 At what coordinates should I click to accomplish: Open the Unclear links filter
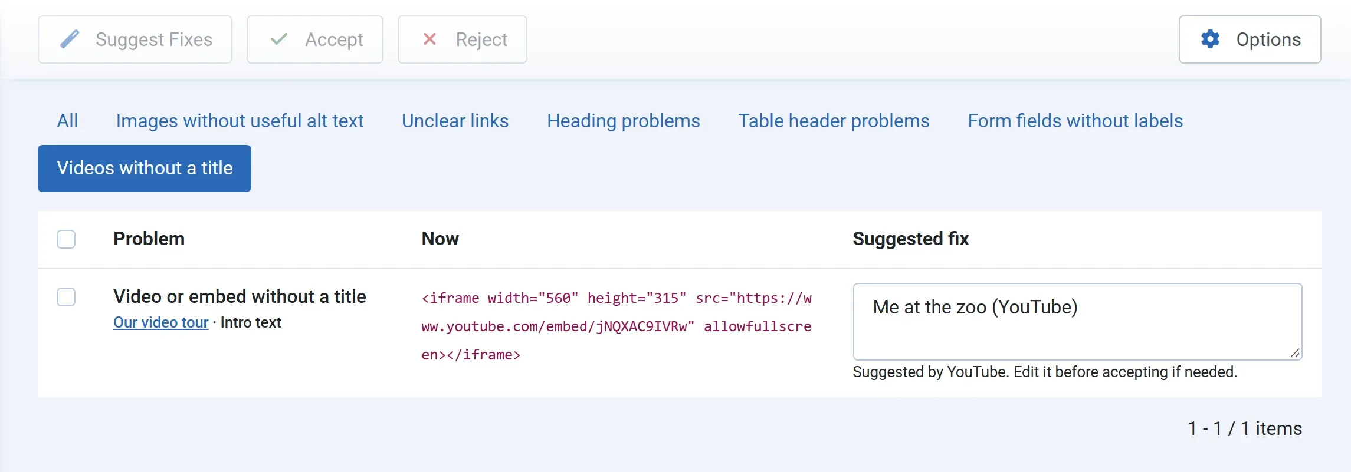(455, 121)
